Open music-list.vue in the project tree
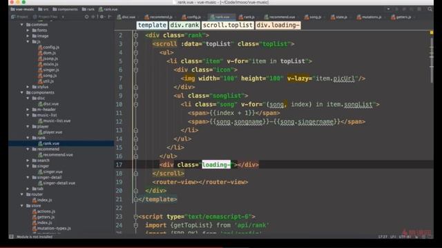Viewport: 442px width, 248px height. click(x=54, y=121)
